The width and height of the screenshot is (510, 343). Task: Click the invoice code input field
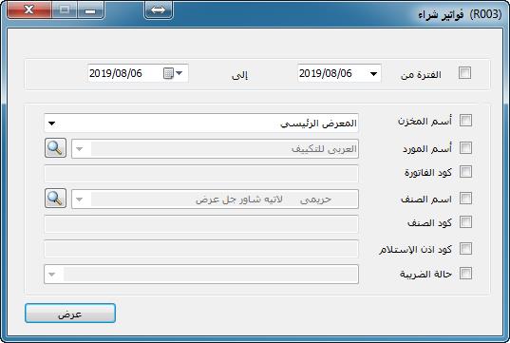point(201,174)
